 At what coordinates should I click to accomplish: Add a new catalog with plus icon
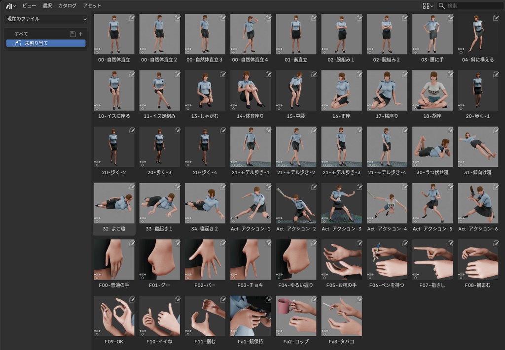(x=80, y=34)
